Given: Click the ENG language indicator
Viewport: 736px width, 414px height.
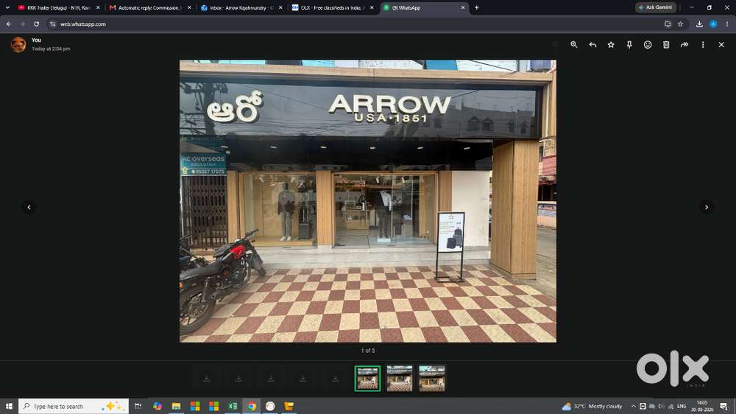Looking at the screenshot, I should click(682, 406).
